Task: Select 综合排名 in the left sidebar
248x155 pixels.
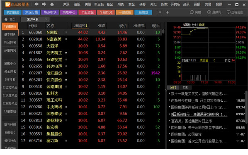Action: pyautogui.click(x=10, y=42)
